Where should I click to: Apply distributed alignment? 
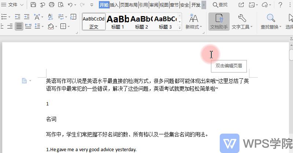click(x=28, y=26)
